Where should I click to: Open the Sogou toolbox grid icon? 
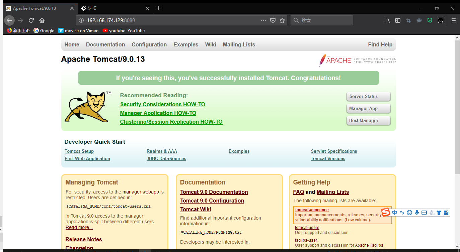point(446,213)
